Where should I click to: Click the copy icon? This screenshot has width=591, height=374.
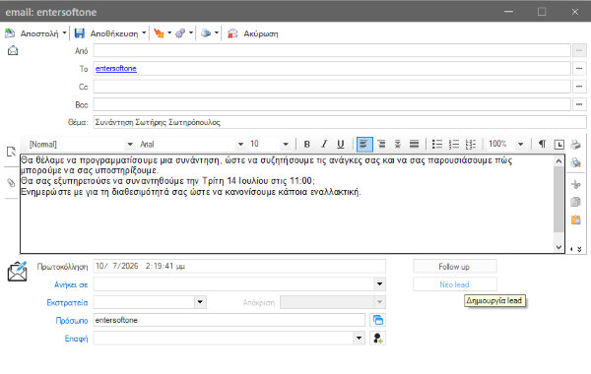(x=576, y=202)
